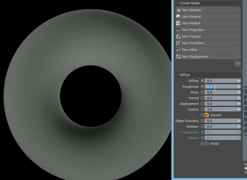
Task: Click the Opacity value slider field
Action: pos(221,109)
